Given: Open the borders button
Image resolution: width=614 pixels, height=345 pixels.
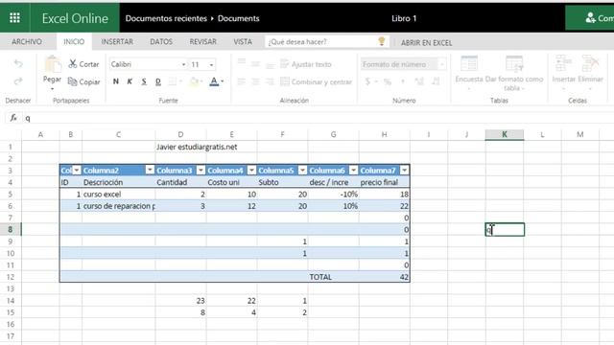Looking at the screenshot, I should pos(173,81).
